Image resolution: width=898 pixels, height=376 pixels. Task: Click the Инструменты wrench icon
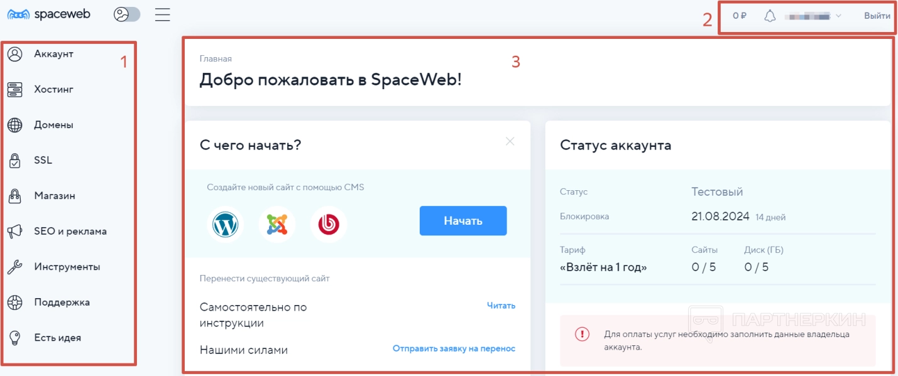click(15, 267)
